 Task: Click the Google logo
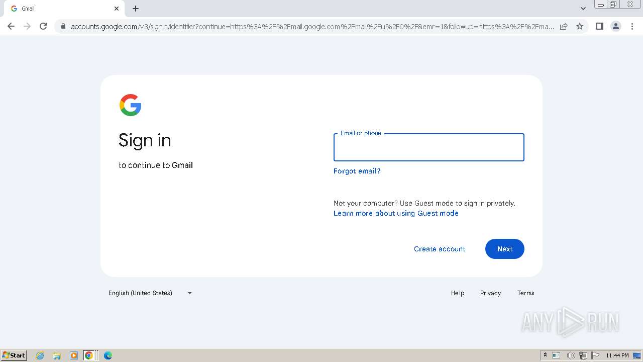[x=130, y=105]
